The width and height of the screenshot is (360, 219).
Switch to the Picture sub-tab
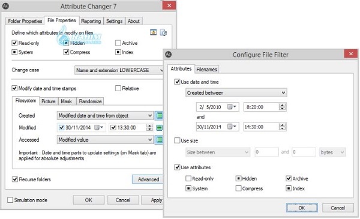[x=49, y=101]
